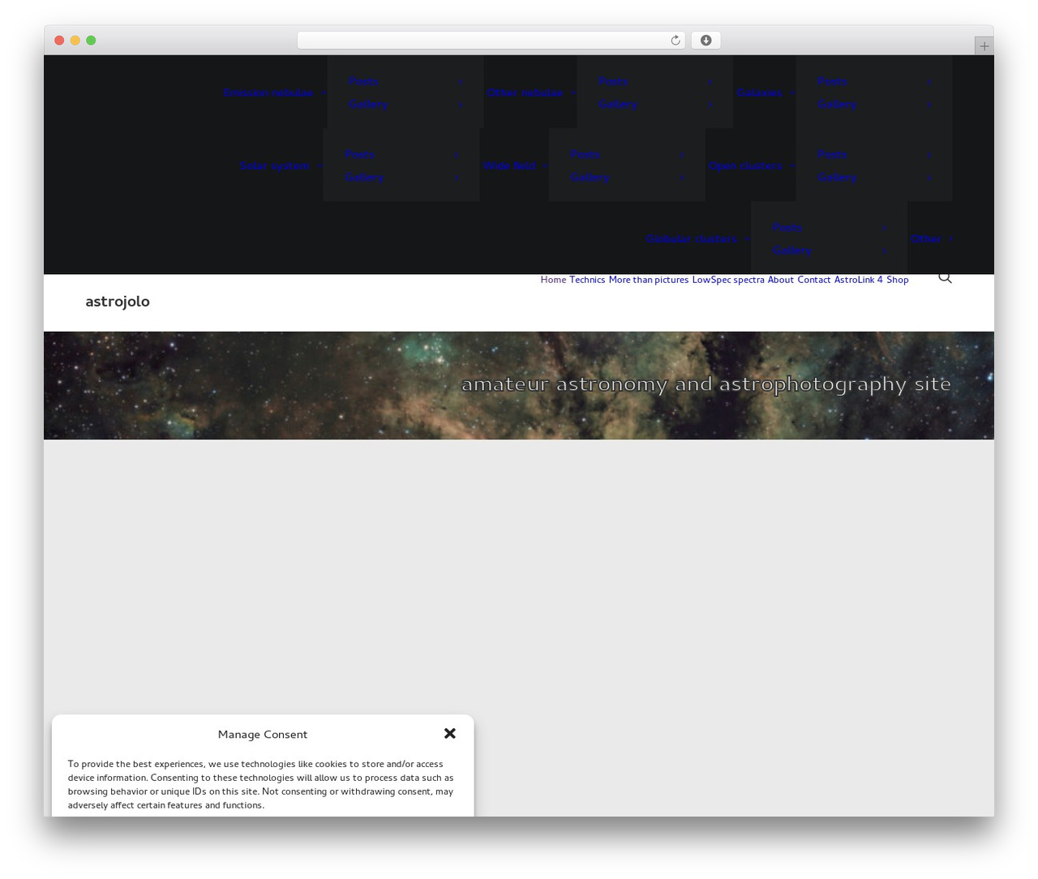The width and height of the screenshot is (1038, 879).
Task: Expand the Globular clusters Gallery submenu arrow
Action: tap(884, 250)
